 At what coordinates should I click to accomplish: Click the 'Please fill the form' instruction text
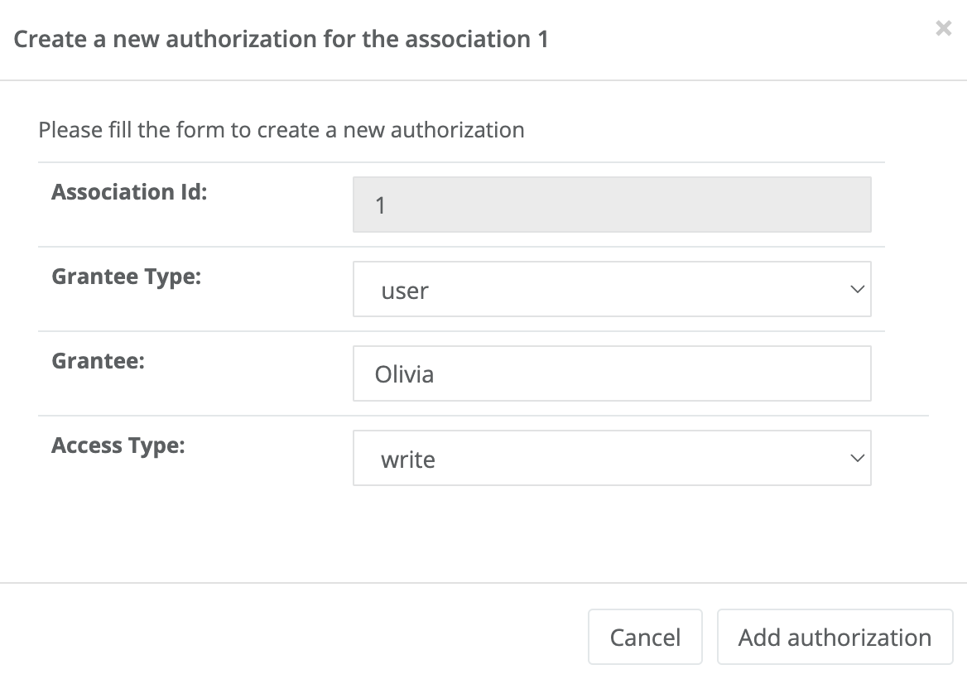pyautogui.click(x=281, y=130)
